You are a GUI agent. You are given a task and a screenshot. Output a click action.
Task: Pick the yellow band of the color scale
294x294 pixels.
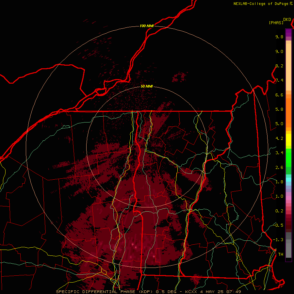pos(288,140)
